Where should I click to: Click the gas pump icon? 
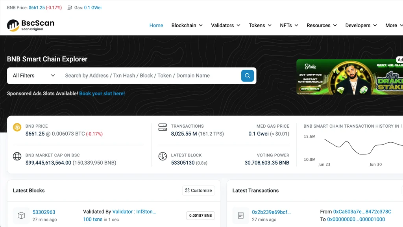pyautogui.click(x=70, y=7)
